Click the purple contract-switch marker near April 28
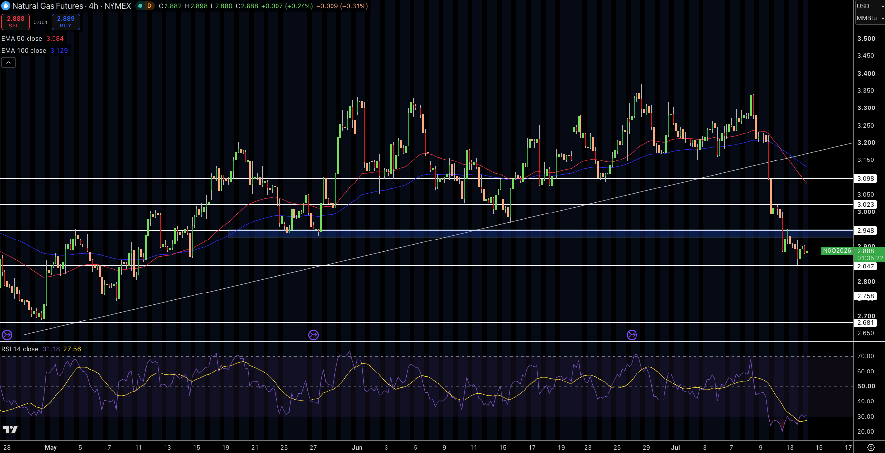 click(x=7, y=335)
